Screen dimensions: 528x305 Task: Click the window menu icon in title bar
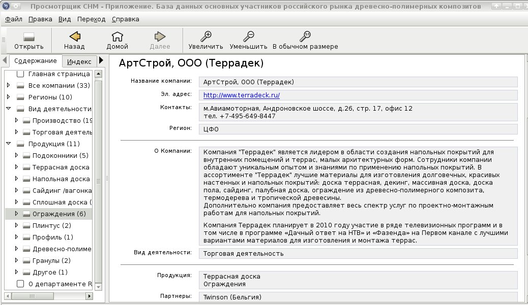[x=6, y=6]
